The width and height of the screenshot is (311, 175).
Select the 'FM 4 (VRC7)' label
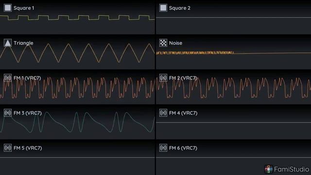183,113
